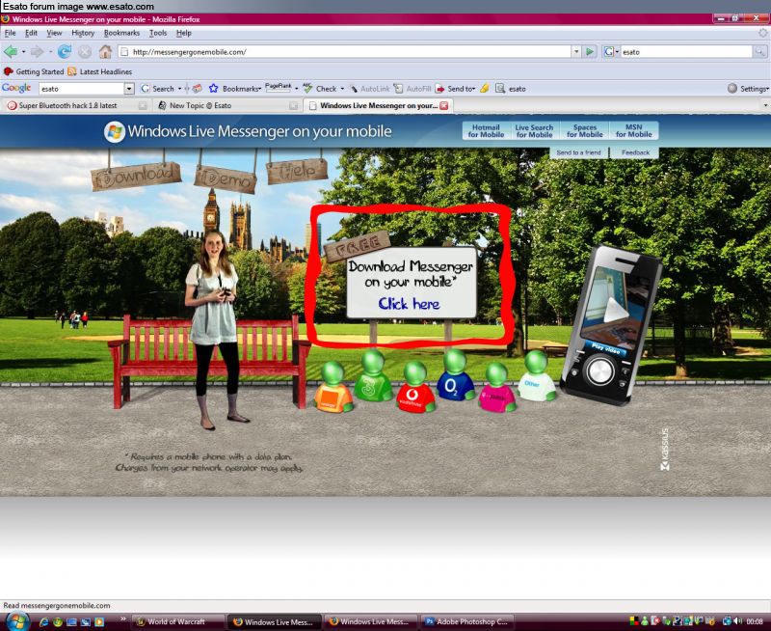Click in the address bar URL field
Viewport: 771px width, 631px height.
pos(344,52)
